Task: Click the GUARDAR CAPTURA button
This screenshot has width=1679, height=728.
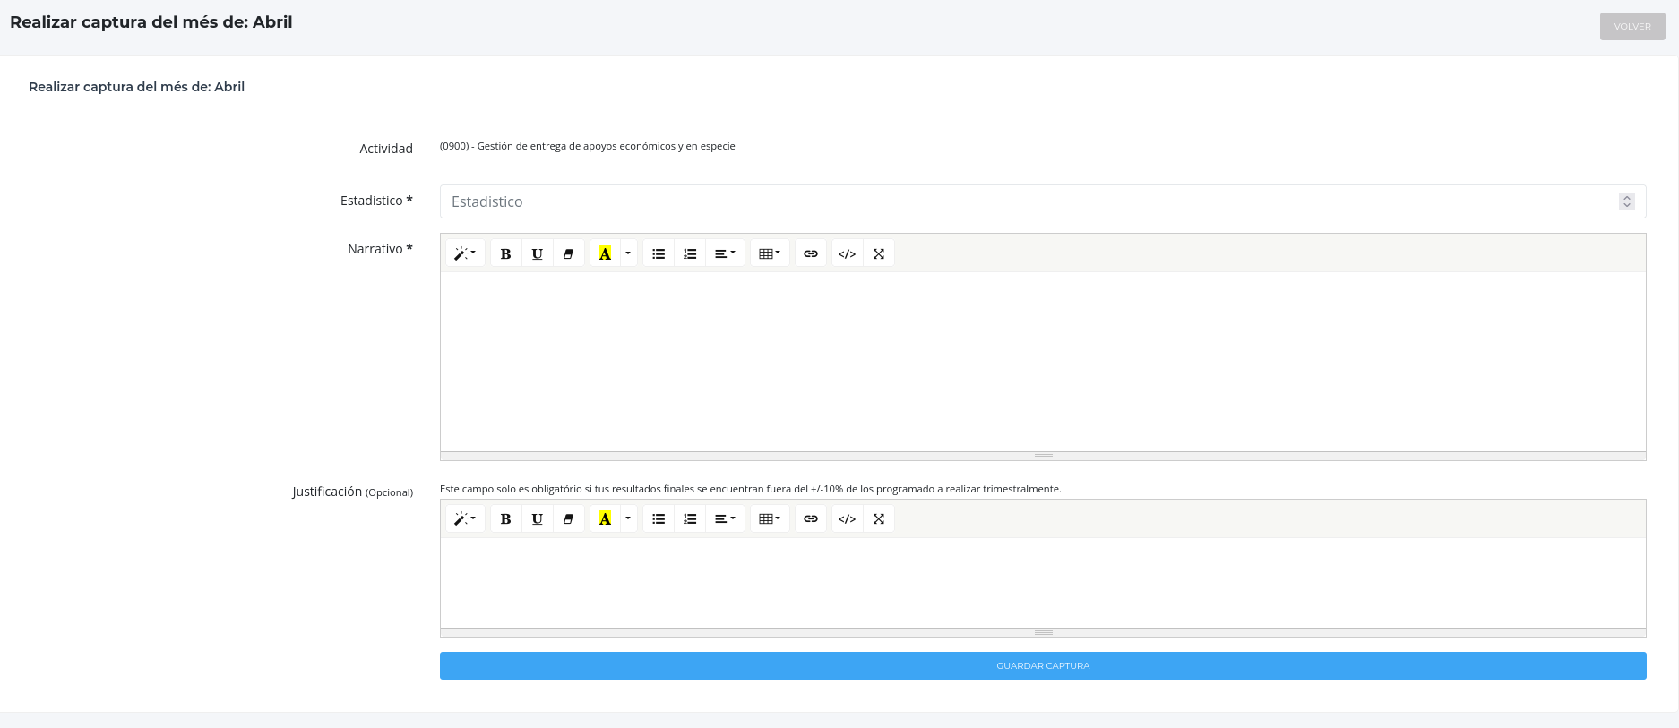Action: pos(1043,665)
